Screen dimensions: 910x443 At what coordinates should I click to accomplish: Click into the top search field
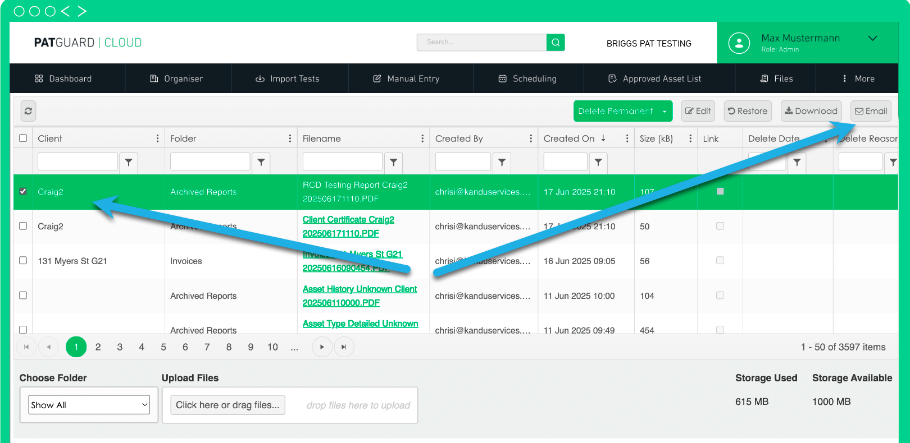[x=481, y=42]
